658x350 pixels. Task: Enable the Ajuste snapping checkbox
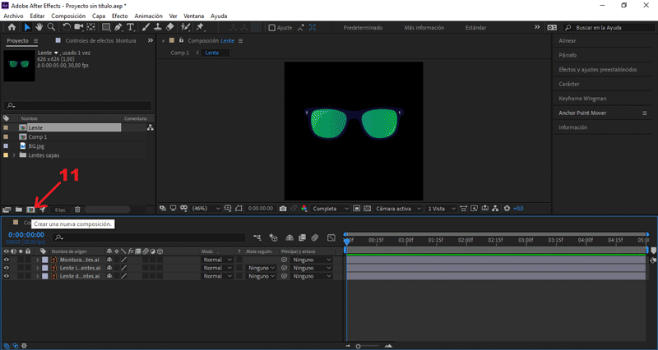tap(272, 27)
